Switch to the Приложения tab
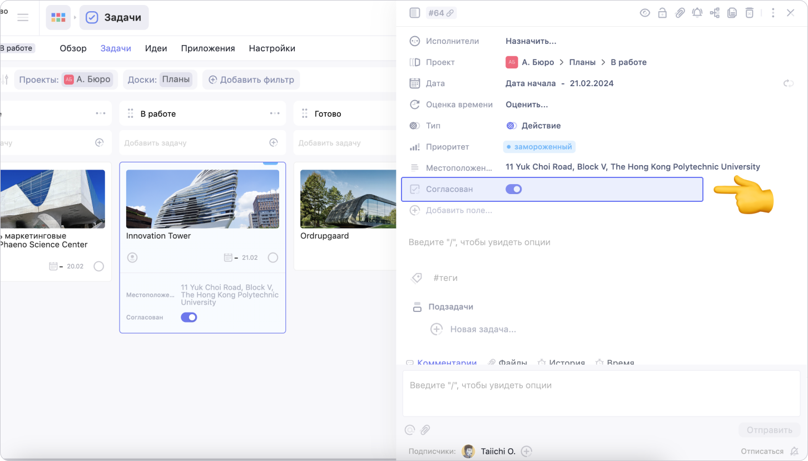Image resolution: width=808 pixels, height=461 pixels. [208, 48]
